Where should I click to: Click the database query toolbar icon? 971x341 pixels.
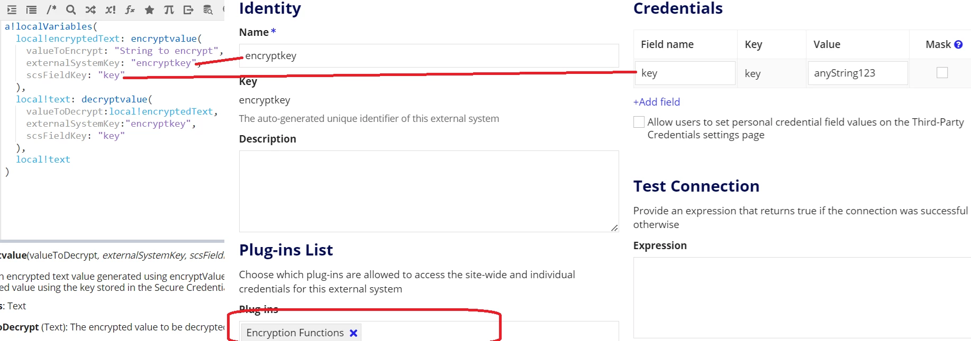[x=208, y=10]
